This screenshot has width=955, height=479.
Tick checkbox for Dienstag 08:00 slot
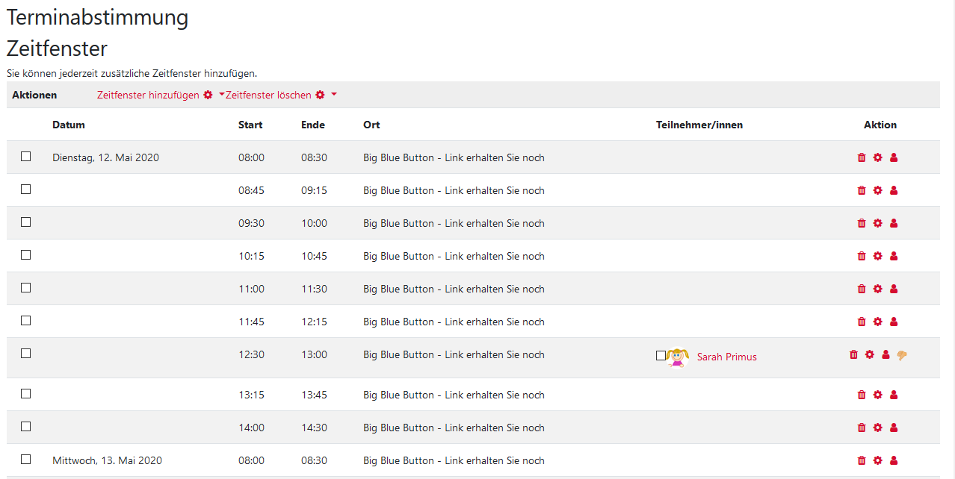[x=26, y=157]
